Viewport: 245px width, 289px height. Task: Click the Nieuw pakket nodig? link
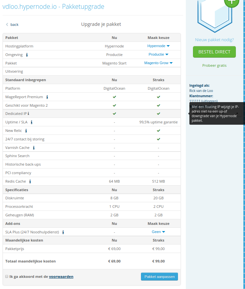tap(215, 40)
